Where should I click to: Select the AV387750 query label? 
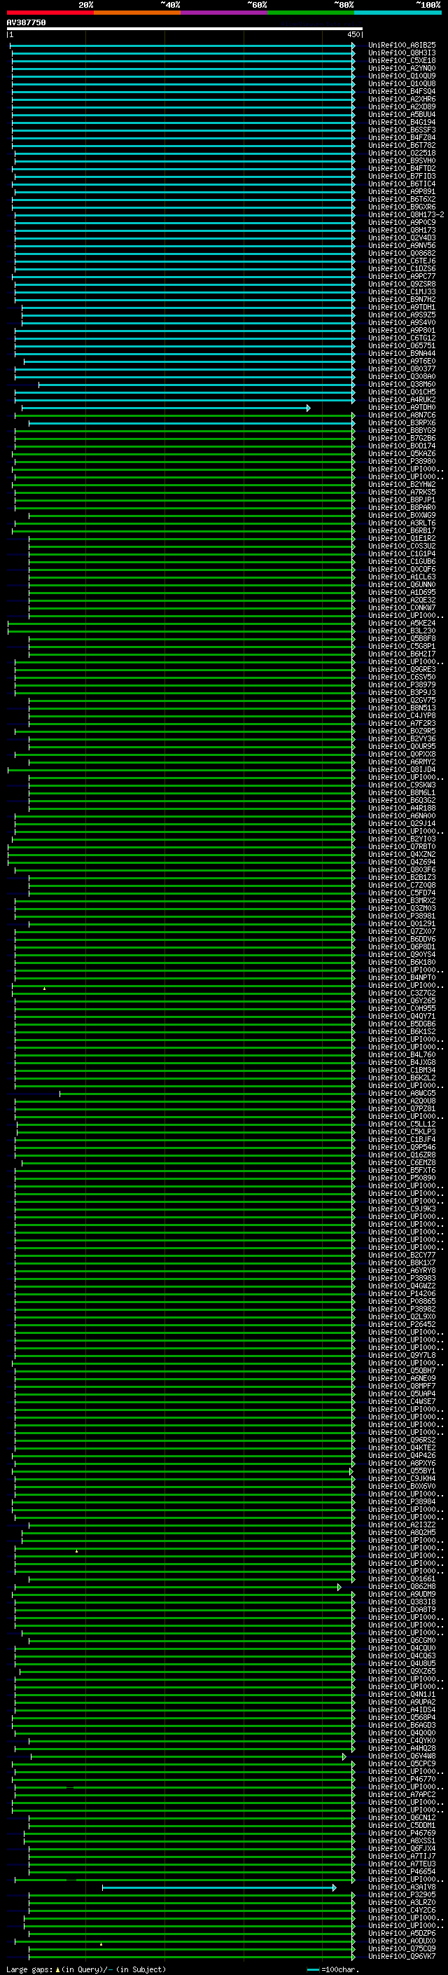coord(26,22)
